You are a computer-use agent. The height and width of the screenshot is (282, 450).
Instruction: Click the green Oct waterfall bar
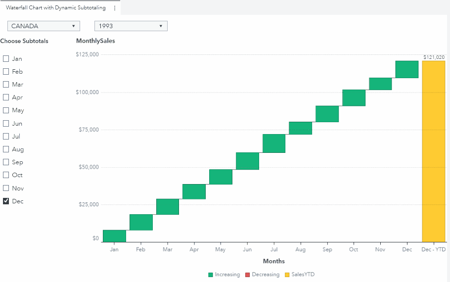354,98
